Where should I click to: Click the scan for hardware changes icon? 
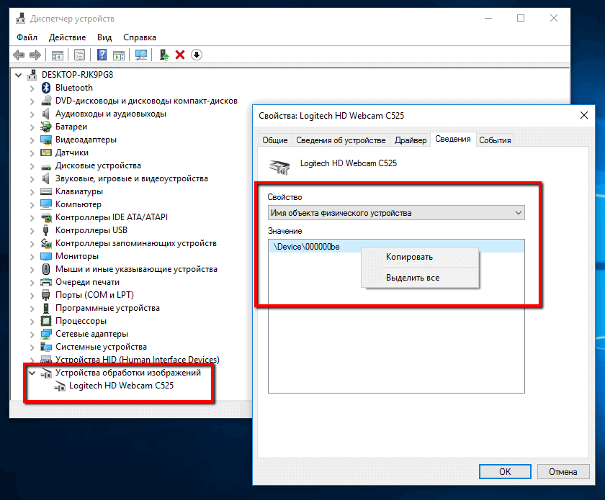click(141, 55)
